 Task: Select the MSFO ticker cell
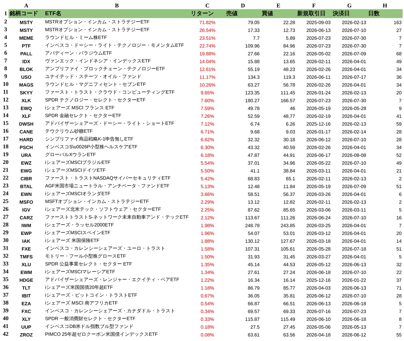(x=26, y=202)
